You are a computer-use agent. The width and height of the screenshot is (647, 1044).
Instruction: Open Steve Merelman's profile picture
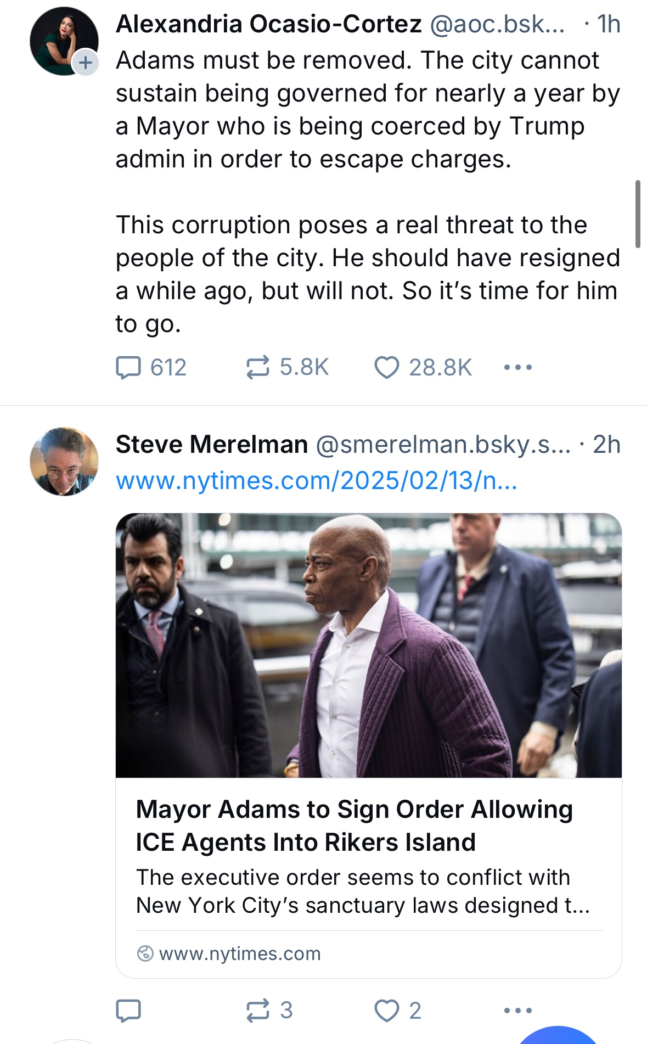pos(64,461)
